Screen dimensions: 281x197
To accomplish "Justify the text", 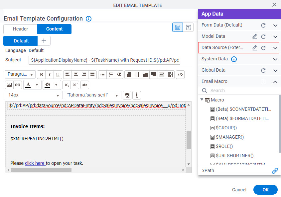I will coord(92,75).
